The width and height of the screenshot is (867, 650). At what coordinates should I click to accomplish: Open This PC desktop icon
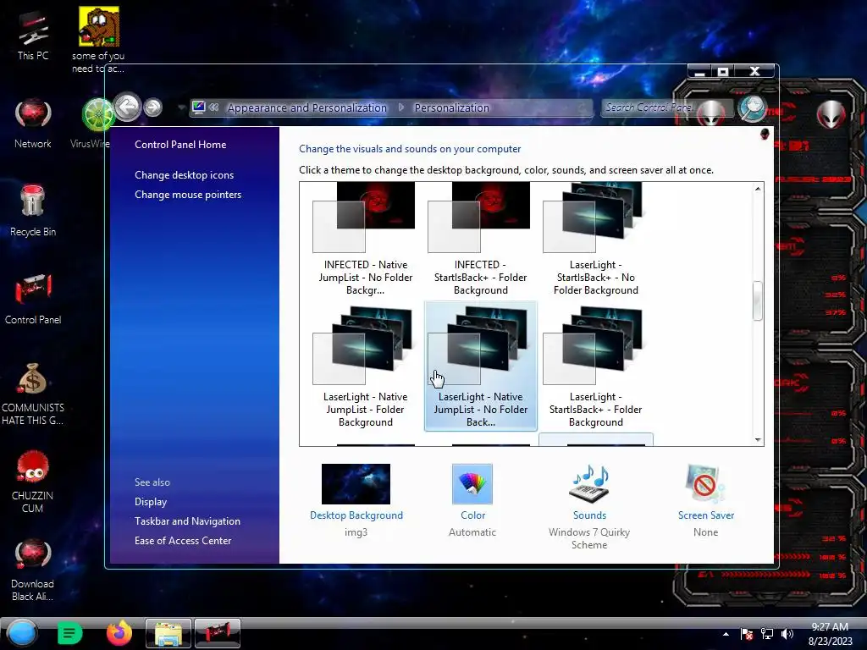click(33, 36)
